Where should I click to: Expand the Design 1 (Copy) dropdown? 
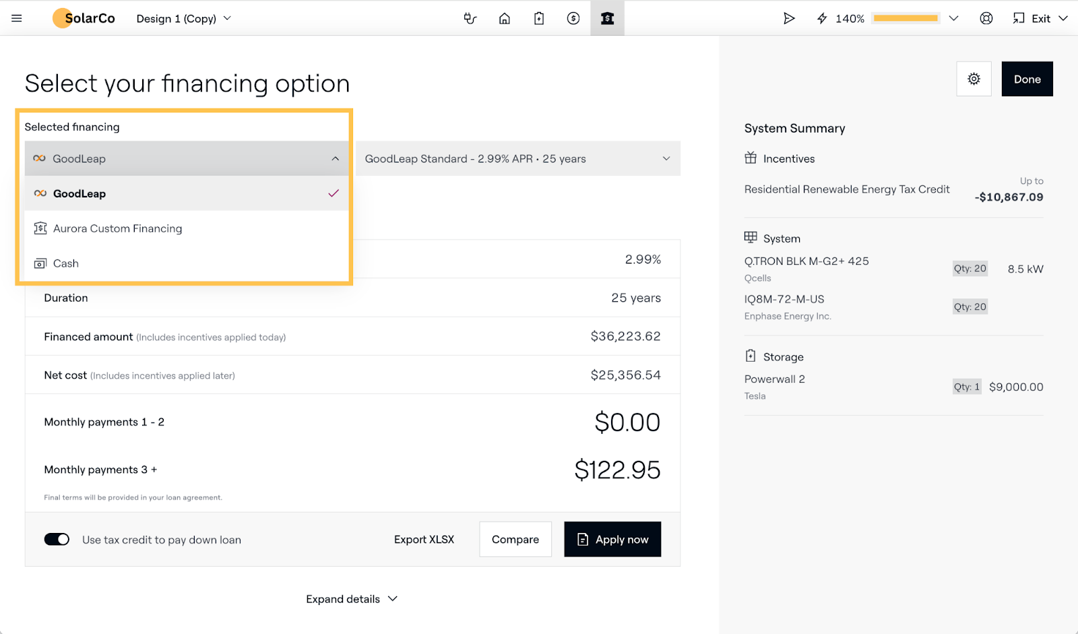pos(183,18)
